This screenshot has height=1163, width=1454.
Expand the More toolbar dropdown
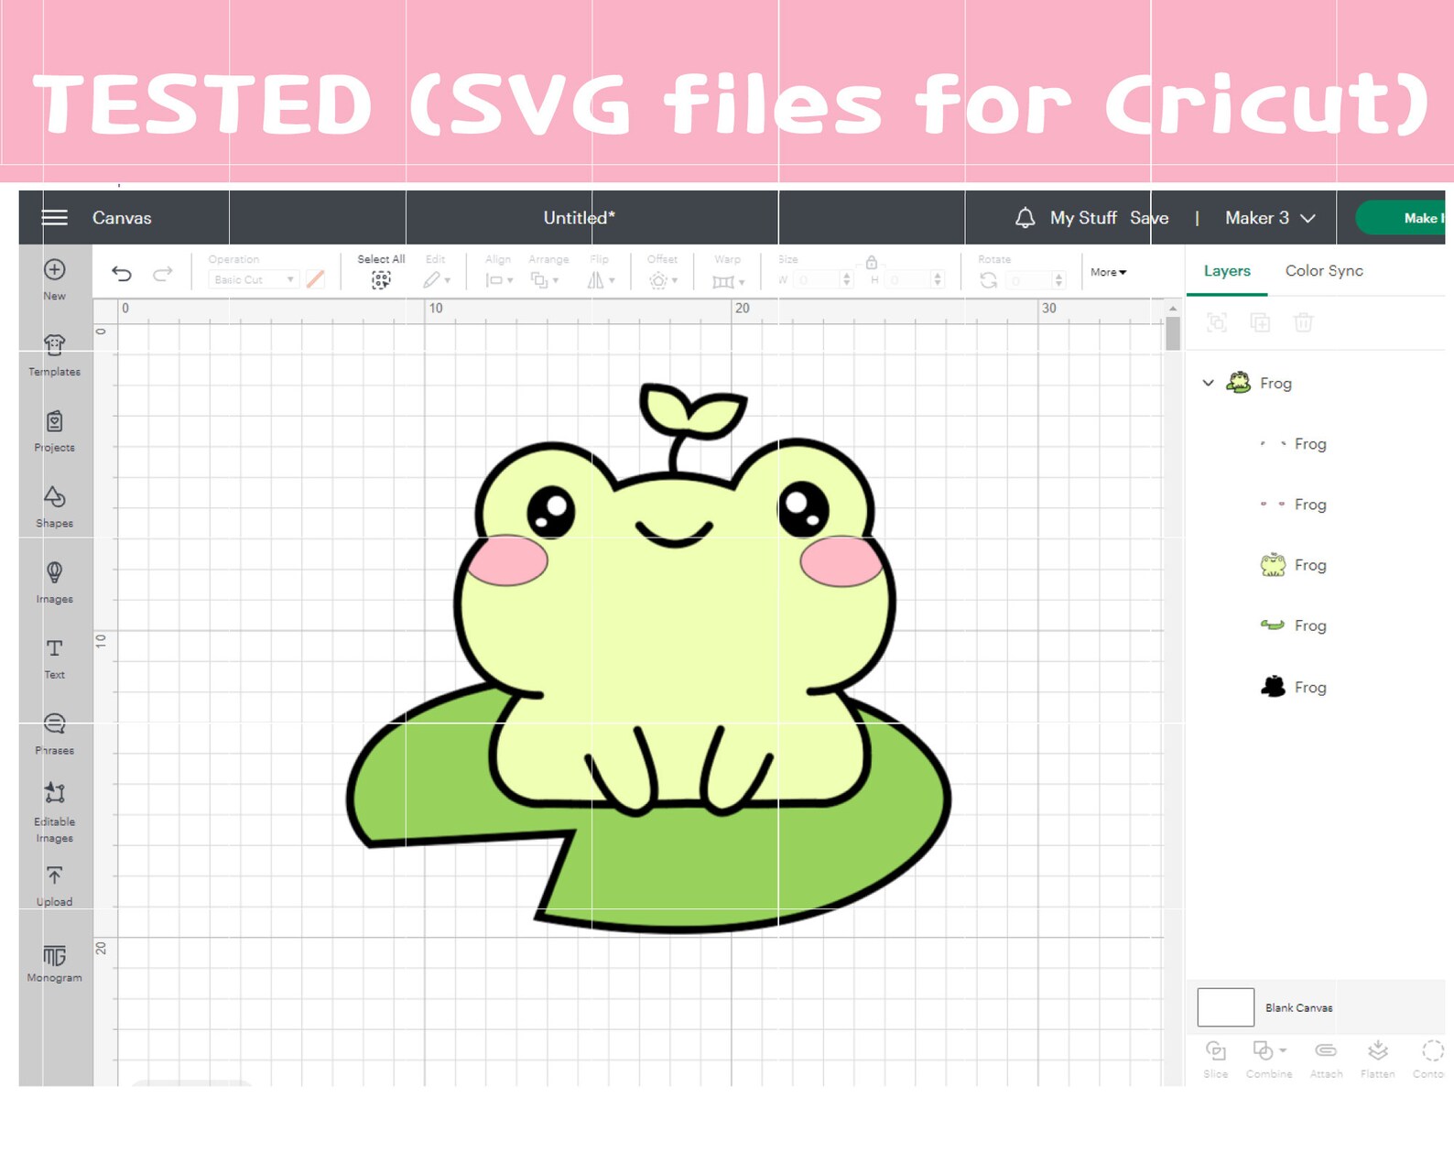(x=1108, y=272)
